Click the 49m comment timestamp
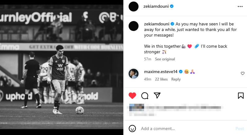This screenshot has height=135, width=247. pos(148,79)
